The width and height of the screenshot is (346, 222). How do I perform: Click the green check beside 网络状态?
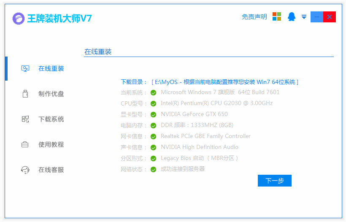(153, 170)
